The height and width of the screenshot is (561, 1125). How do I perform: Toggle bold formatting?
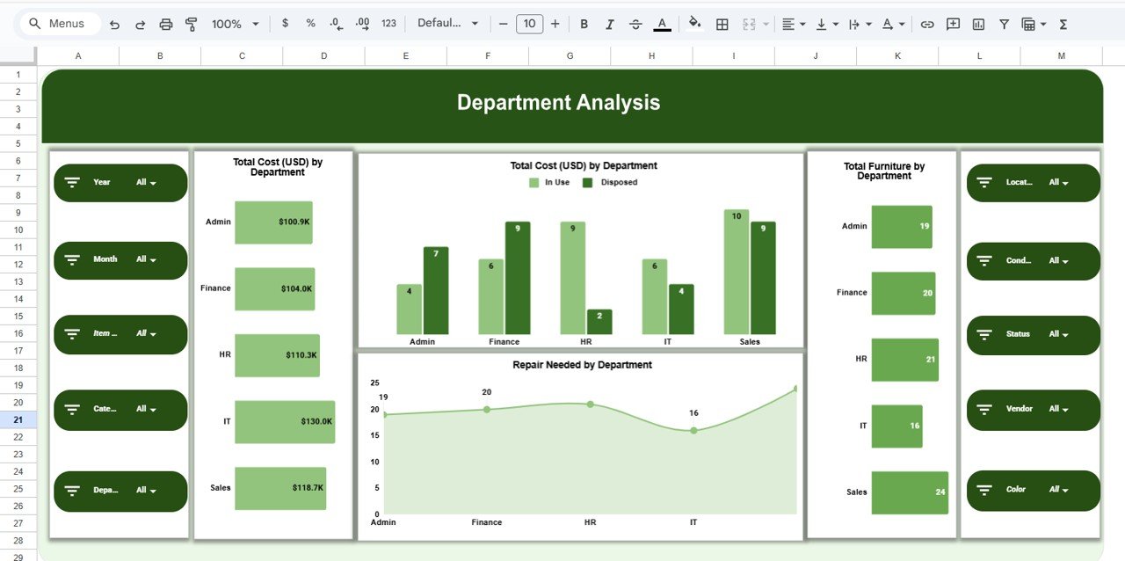[x=584, y=24]
